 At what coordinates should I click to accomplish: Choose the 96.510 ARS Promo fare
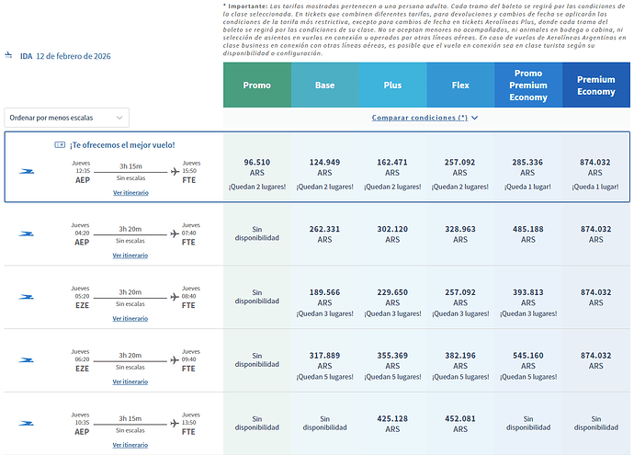(x=256, y=172)
